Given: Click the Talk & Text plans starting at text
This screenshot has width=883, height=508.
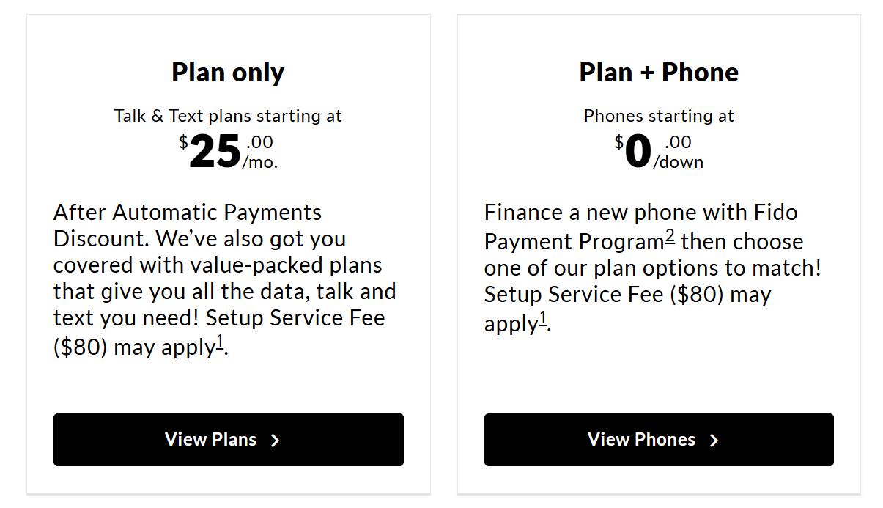Looking at the screenshot, I should tap(228, 116).
